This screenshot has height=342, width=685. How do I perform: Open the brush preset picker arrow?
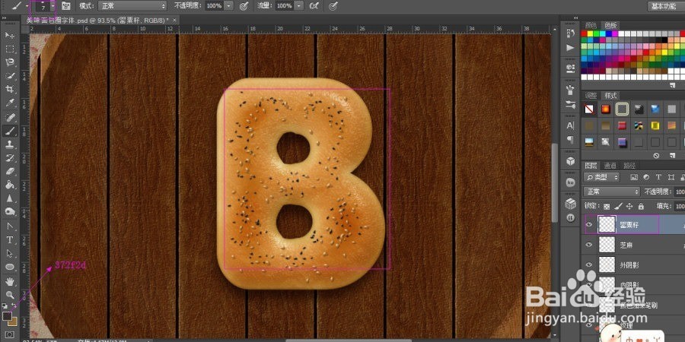click(x=53, y=6)
